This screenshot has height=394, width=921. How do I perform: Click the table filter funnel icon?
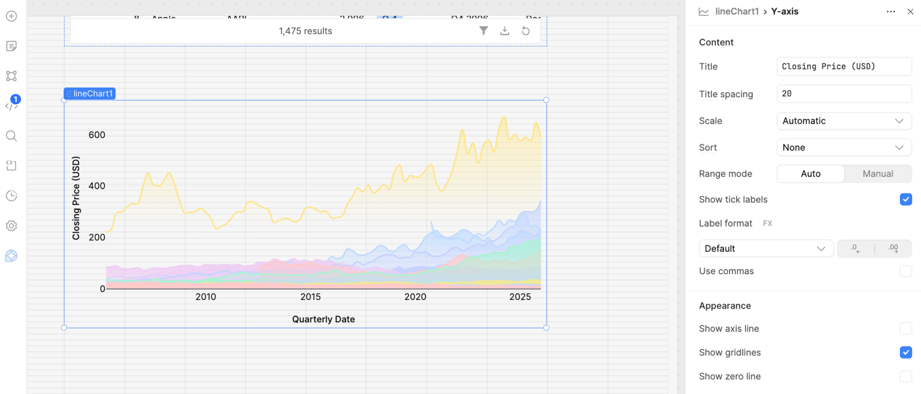484,31
